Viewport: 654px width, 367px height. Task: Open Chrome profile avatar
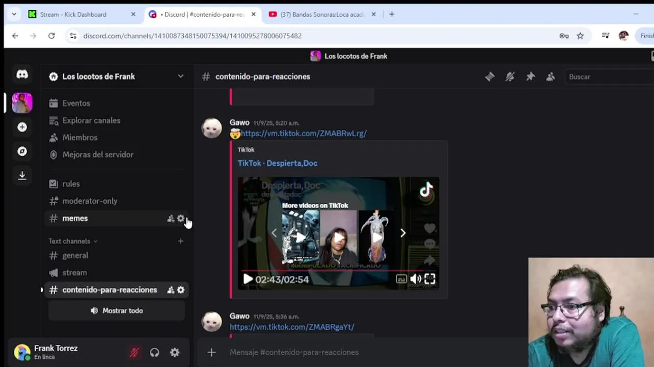coord(623,36)
